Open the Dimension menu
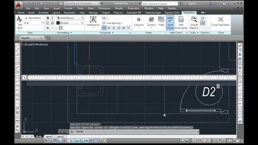 point(104,8)
